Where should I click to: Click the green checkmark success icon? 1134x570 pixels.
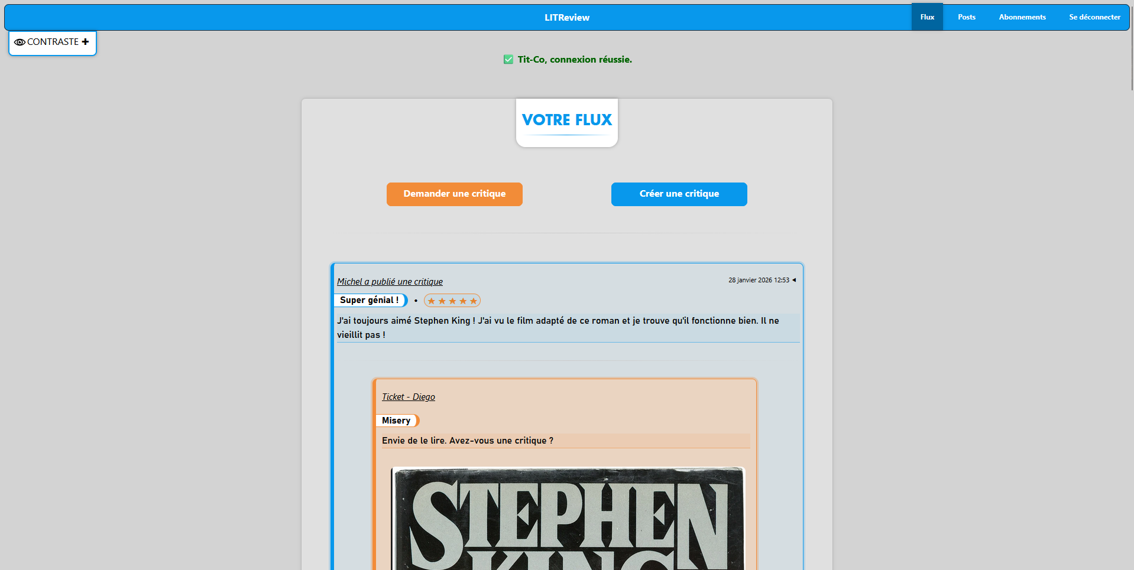(x=508, y=60)
